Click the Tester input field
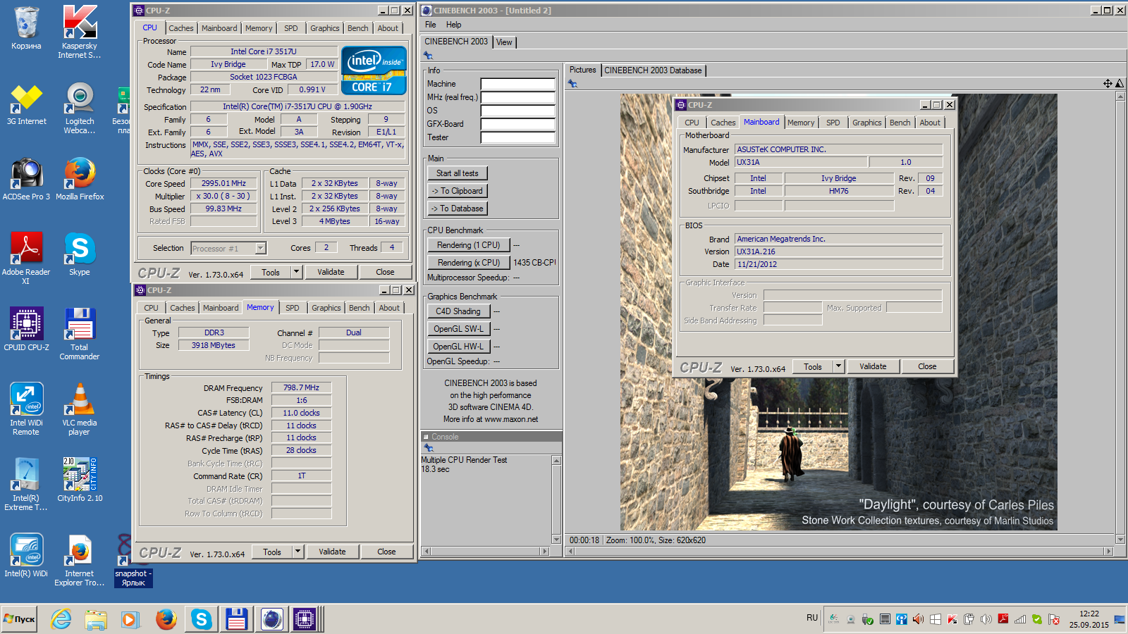1128x634 pixels. (518, 137)
